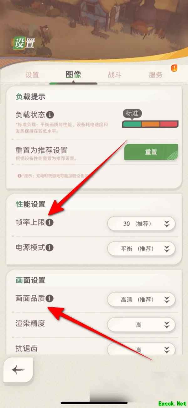188x408 pixels.
Task: Expand the 渲染精度 dropdown
Action: 141,325
